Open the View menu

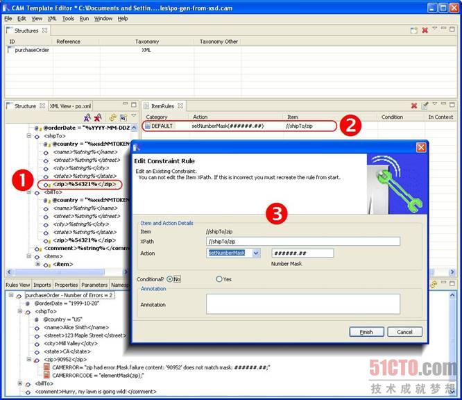coord(37,19)
